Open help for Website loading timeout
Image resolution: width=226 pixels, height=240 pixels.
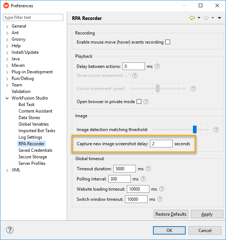pyautogui.click(x=162, y=189)
